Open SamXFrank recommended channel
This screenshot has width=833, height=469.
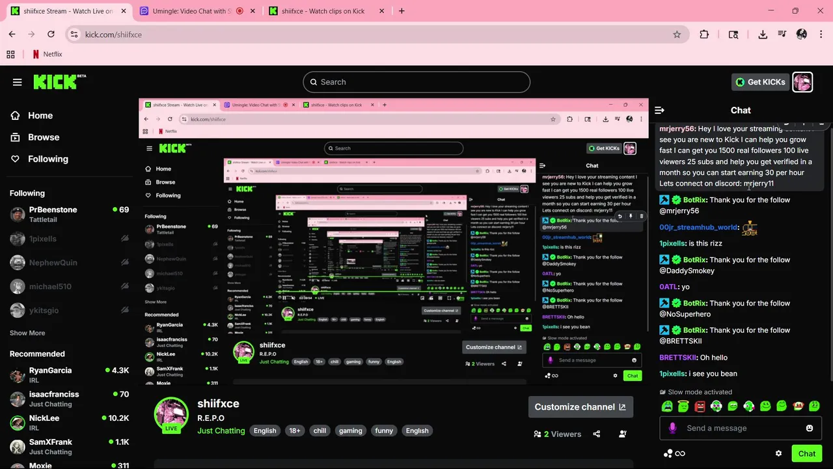(69, 447)
